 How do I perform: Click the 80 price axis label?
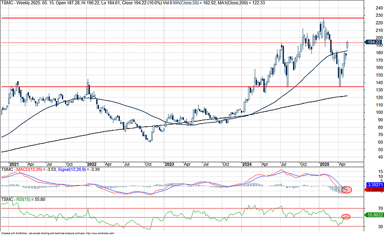tap(380, 127)
